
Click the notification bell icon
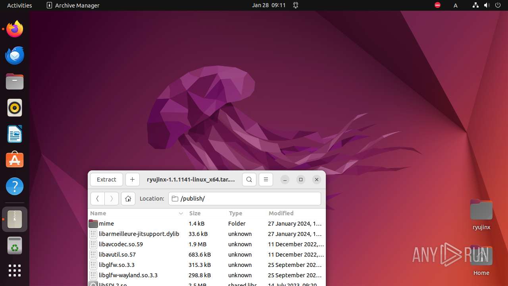pos(296,5)
